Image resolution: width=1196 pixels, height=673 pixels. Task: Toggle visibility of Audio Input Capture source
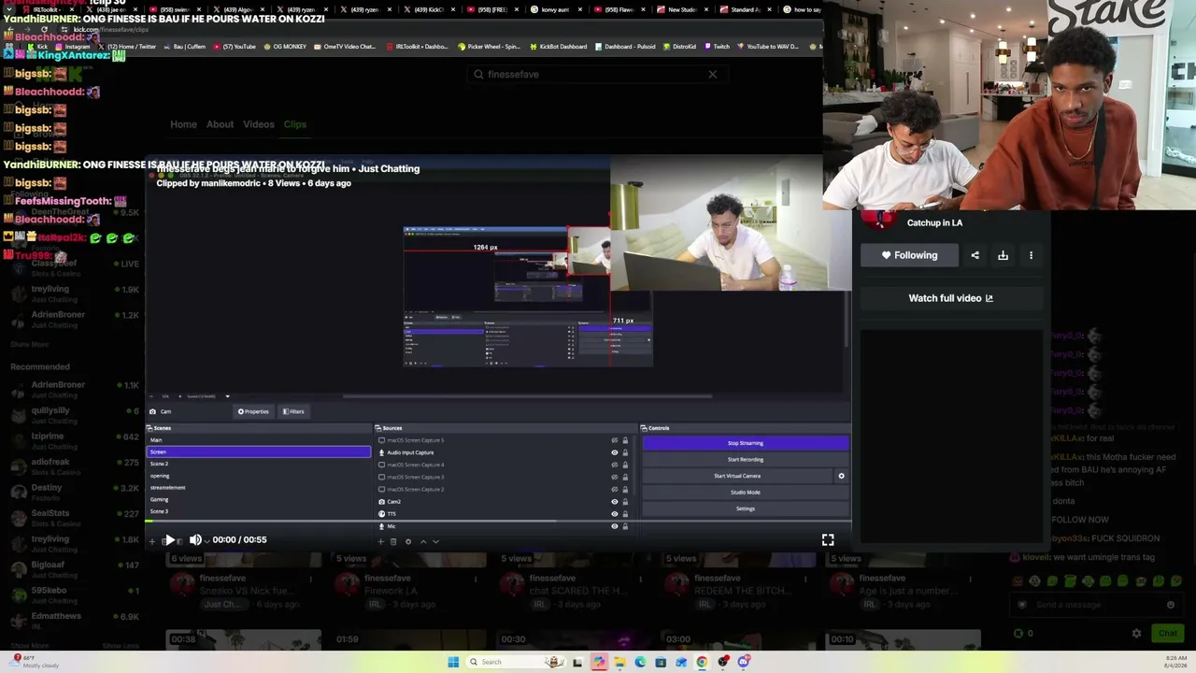[615, 452]
